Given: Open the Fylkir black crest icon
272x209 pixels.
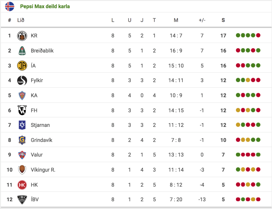Looking at the screenshot, I should point(22,80).
